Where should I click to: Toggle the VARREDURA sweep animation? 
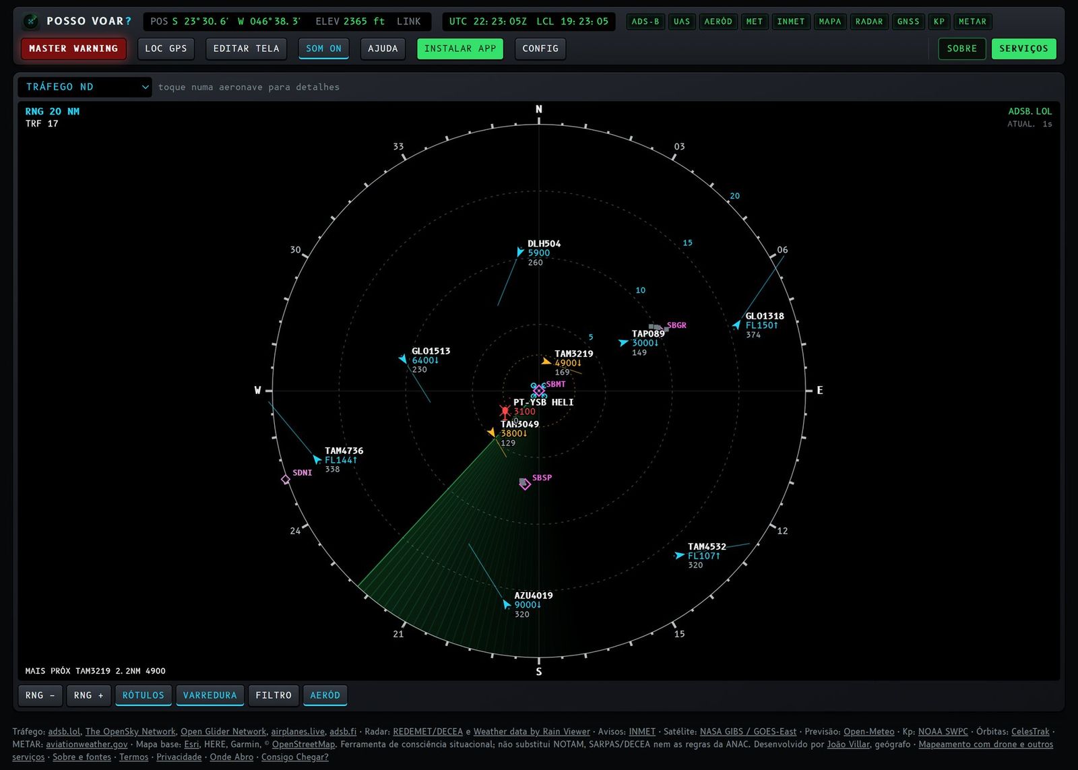click(210, 695)
